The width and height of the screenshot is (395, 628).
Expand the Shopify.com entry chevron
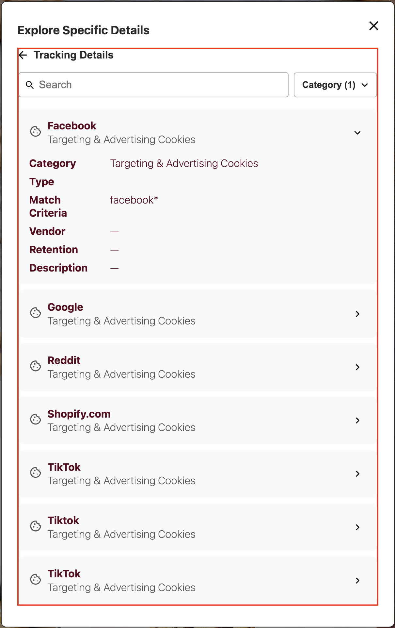pyautogui.click(x=357, y=421)
